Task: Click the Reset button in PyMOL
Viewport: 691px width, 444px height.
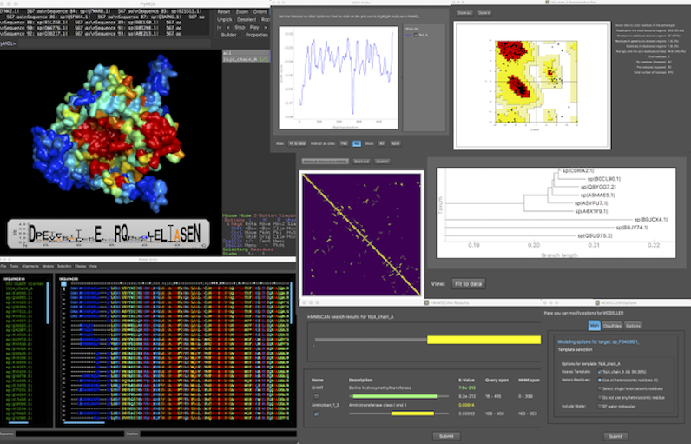Action: pos(224,12)
